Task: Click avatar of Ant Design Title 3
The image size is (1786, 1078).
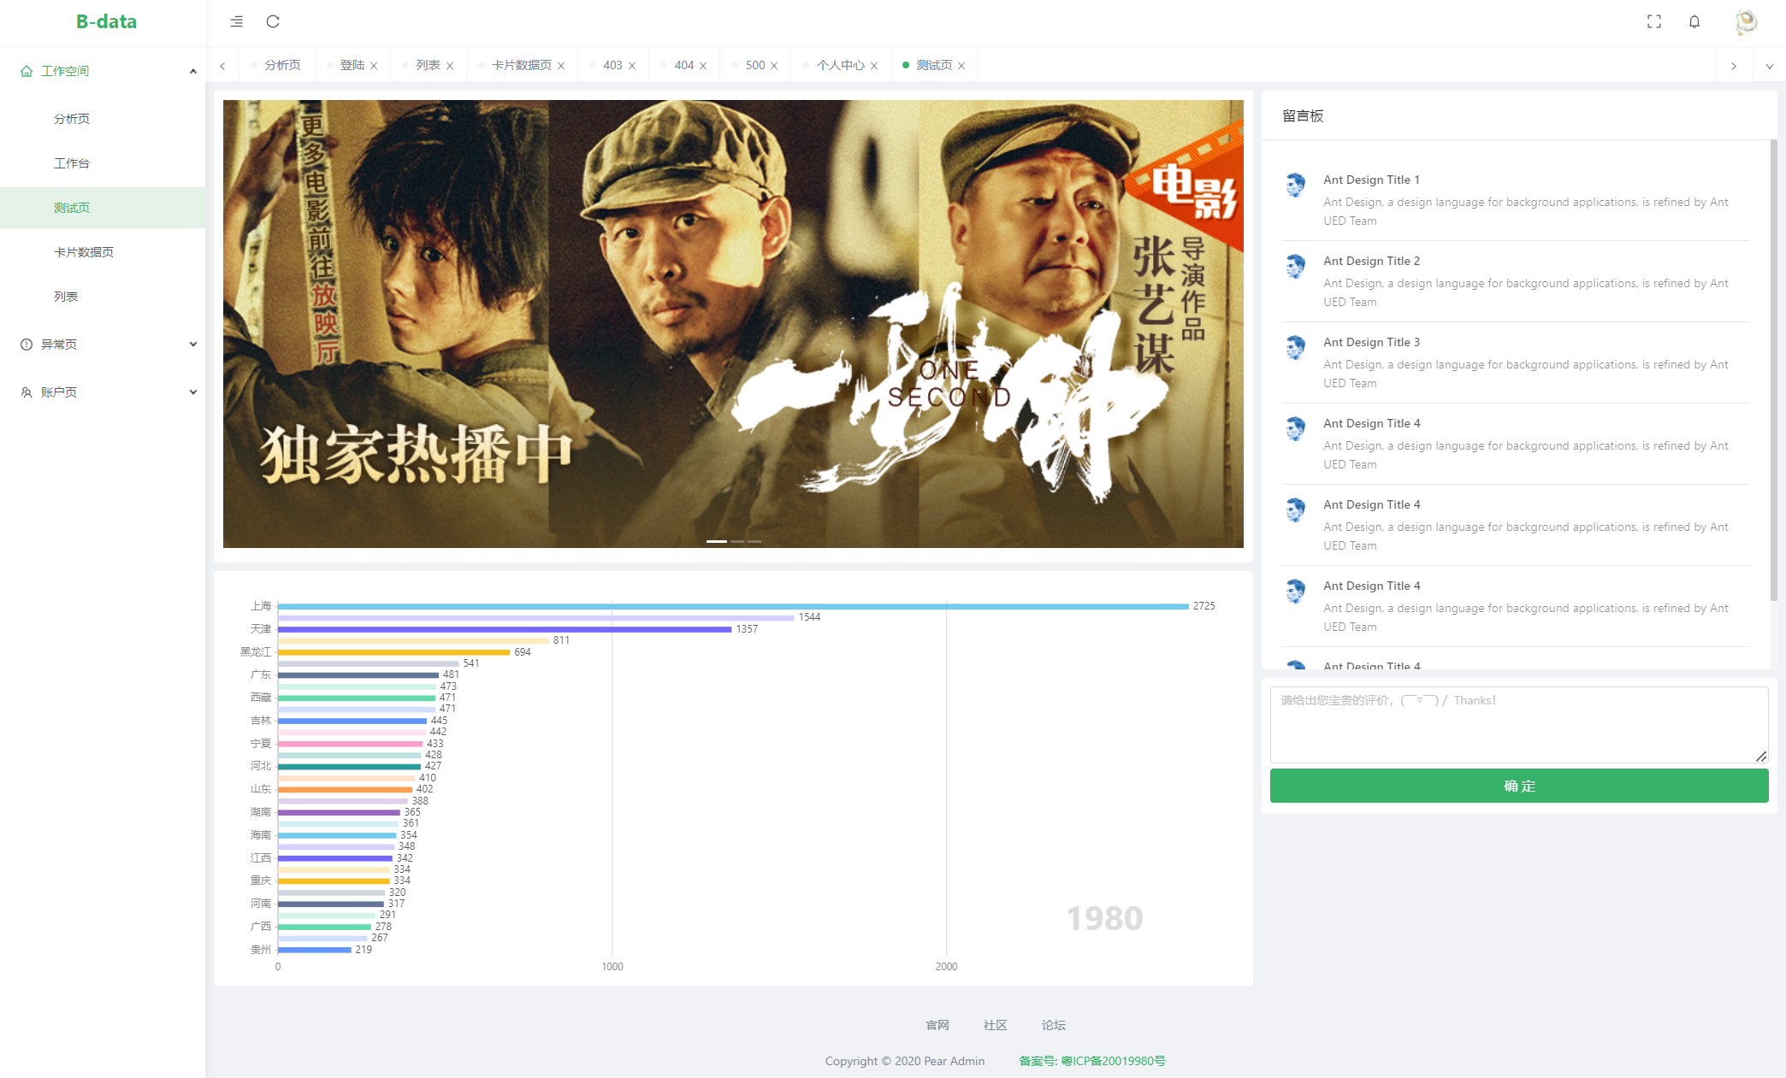Action: point(1296,347)
